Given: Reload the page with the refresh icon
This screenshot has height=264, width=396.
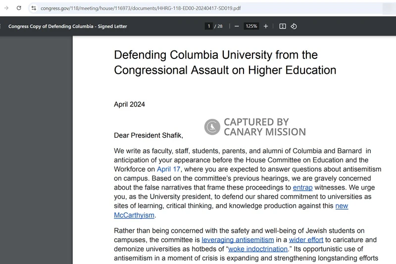Looking at the screenshot, I should 19,8.
